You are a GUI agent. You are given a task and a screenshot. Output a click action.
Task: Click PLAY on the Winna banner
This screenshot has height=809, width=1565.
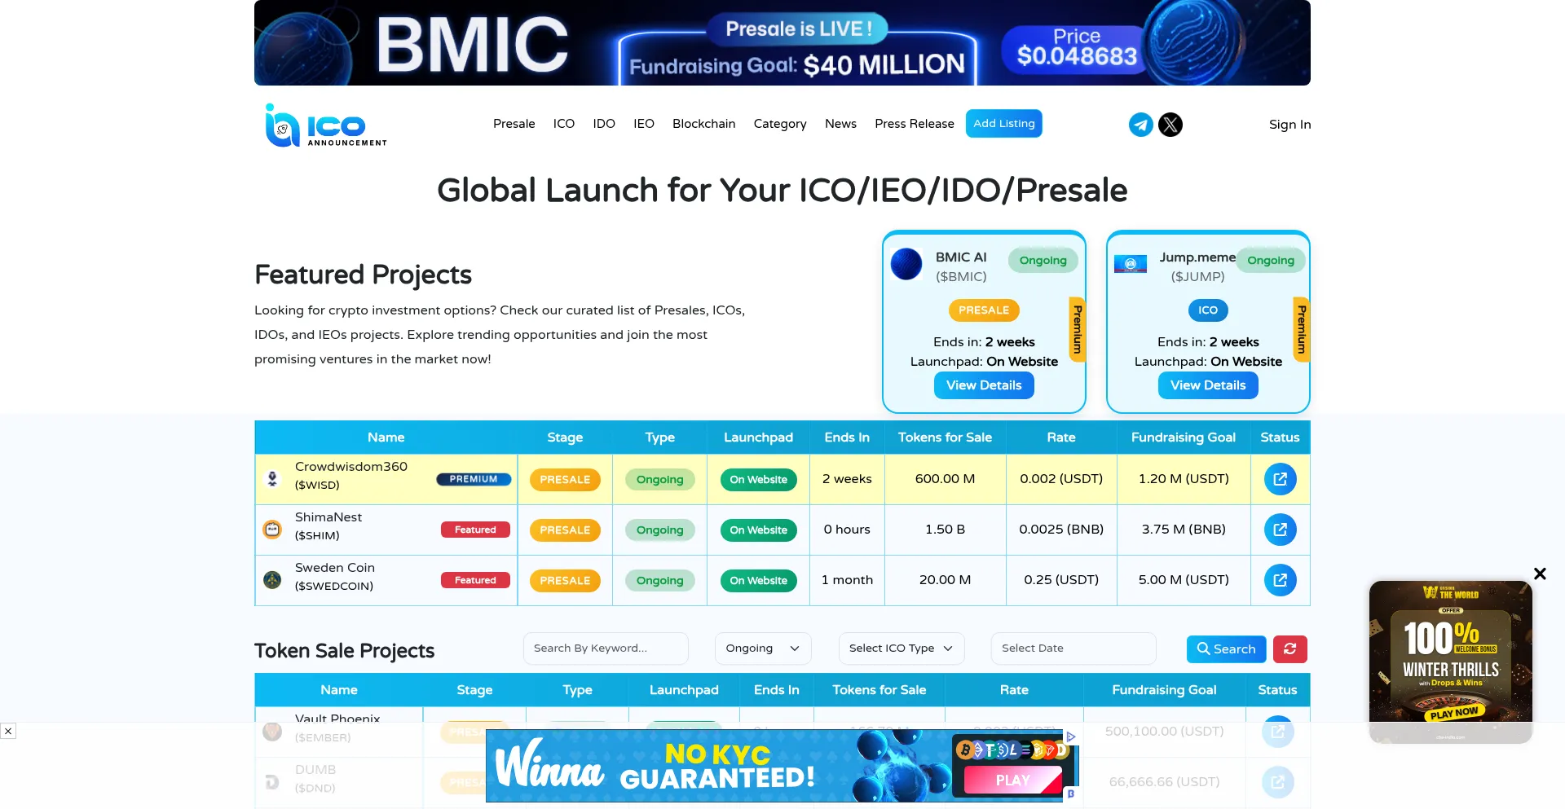point(1013,780)
